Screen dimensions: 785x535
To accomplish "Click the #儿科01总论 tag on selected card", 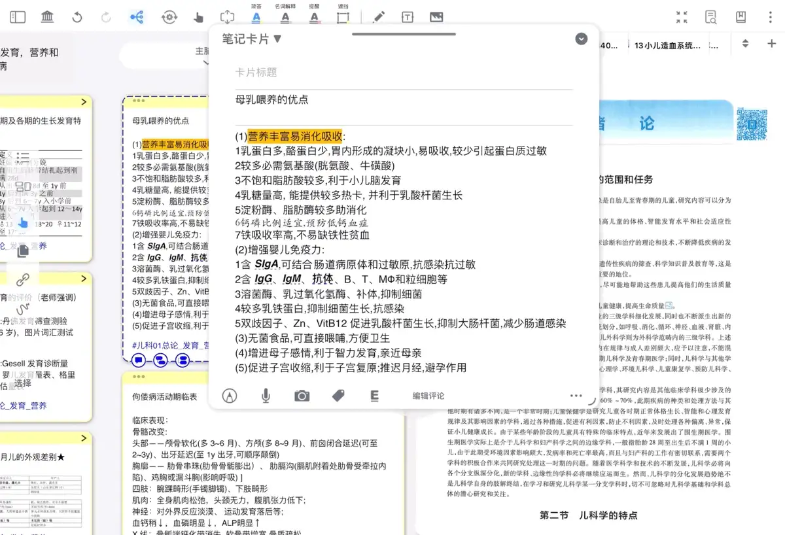I will [x=170, y=345].
